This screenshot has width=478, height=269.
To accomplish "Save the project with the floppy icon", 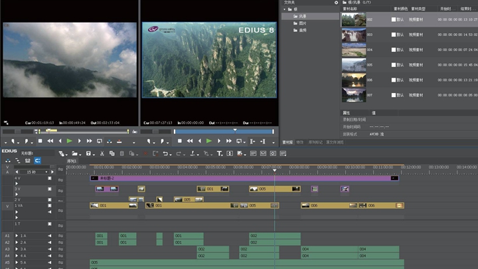I will pyautogui.click(x=88, y=153).
